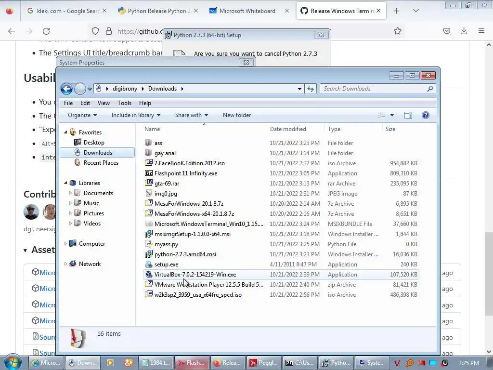This screenshot has height=370, width=493.
Task: Open the File menu
Action: click(68, 103)
